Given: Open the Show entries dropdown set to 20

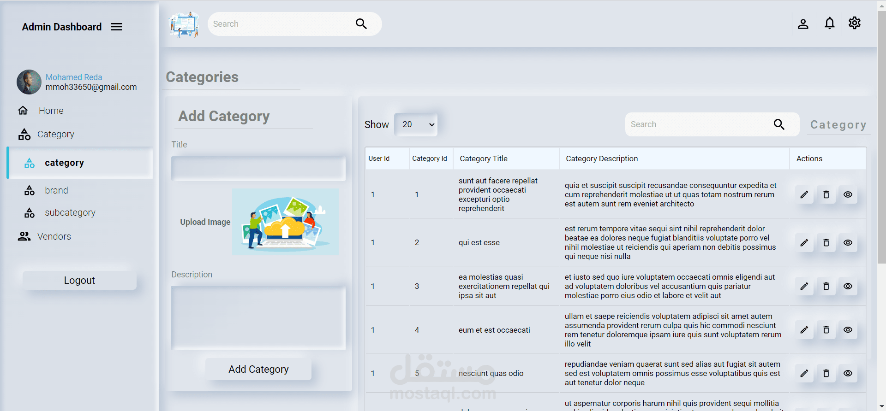Looking at the screenshot, I should (416, 124).
